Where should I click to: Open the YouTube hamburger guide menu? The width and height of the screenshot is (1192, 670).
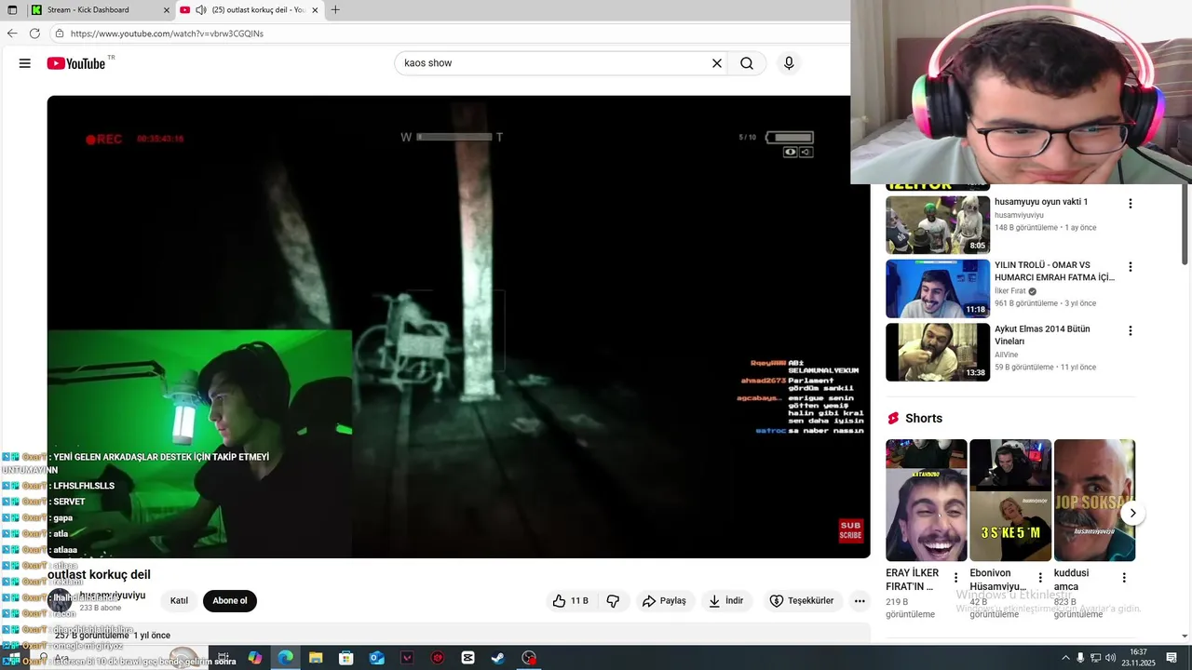tap(25, 63)
